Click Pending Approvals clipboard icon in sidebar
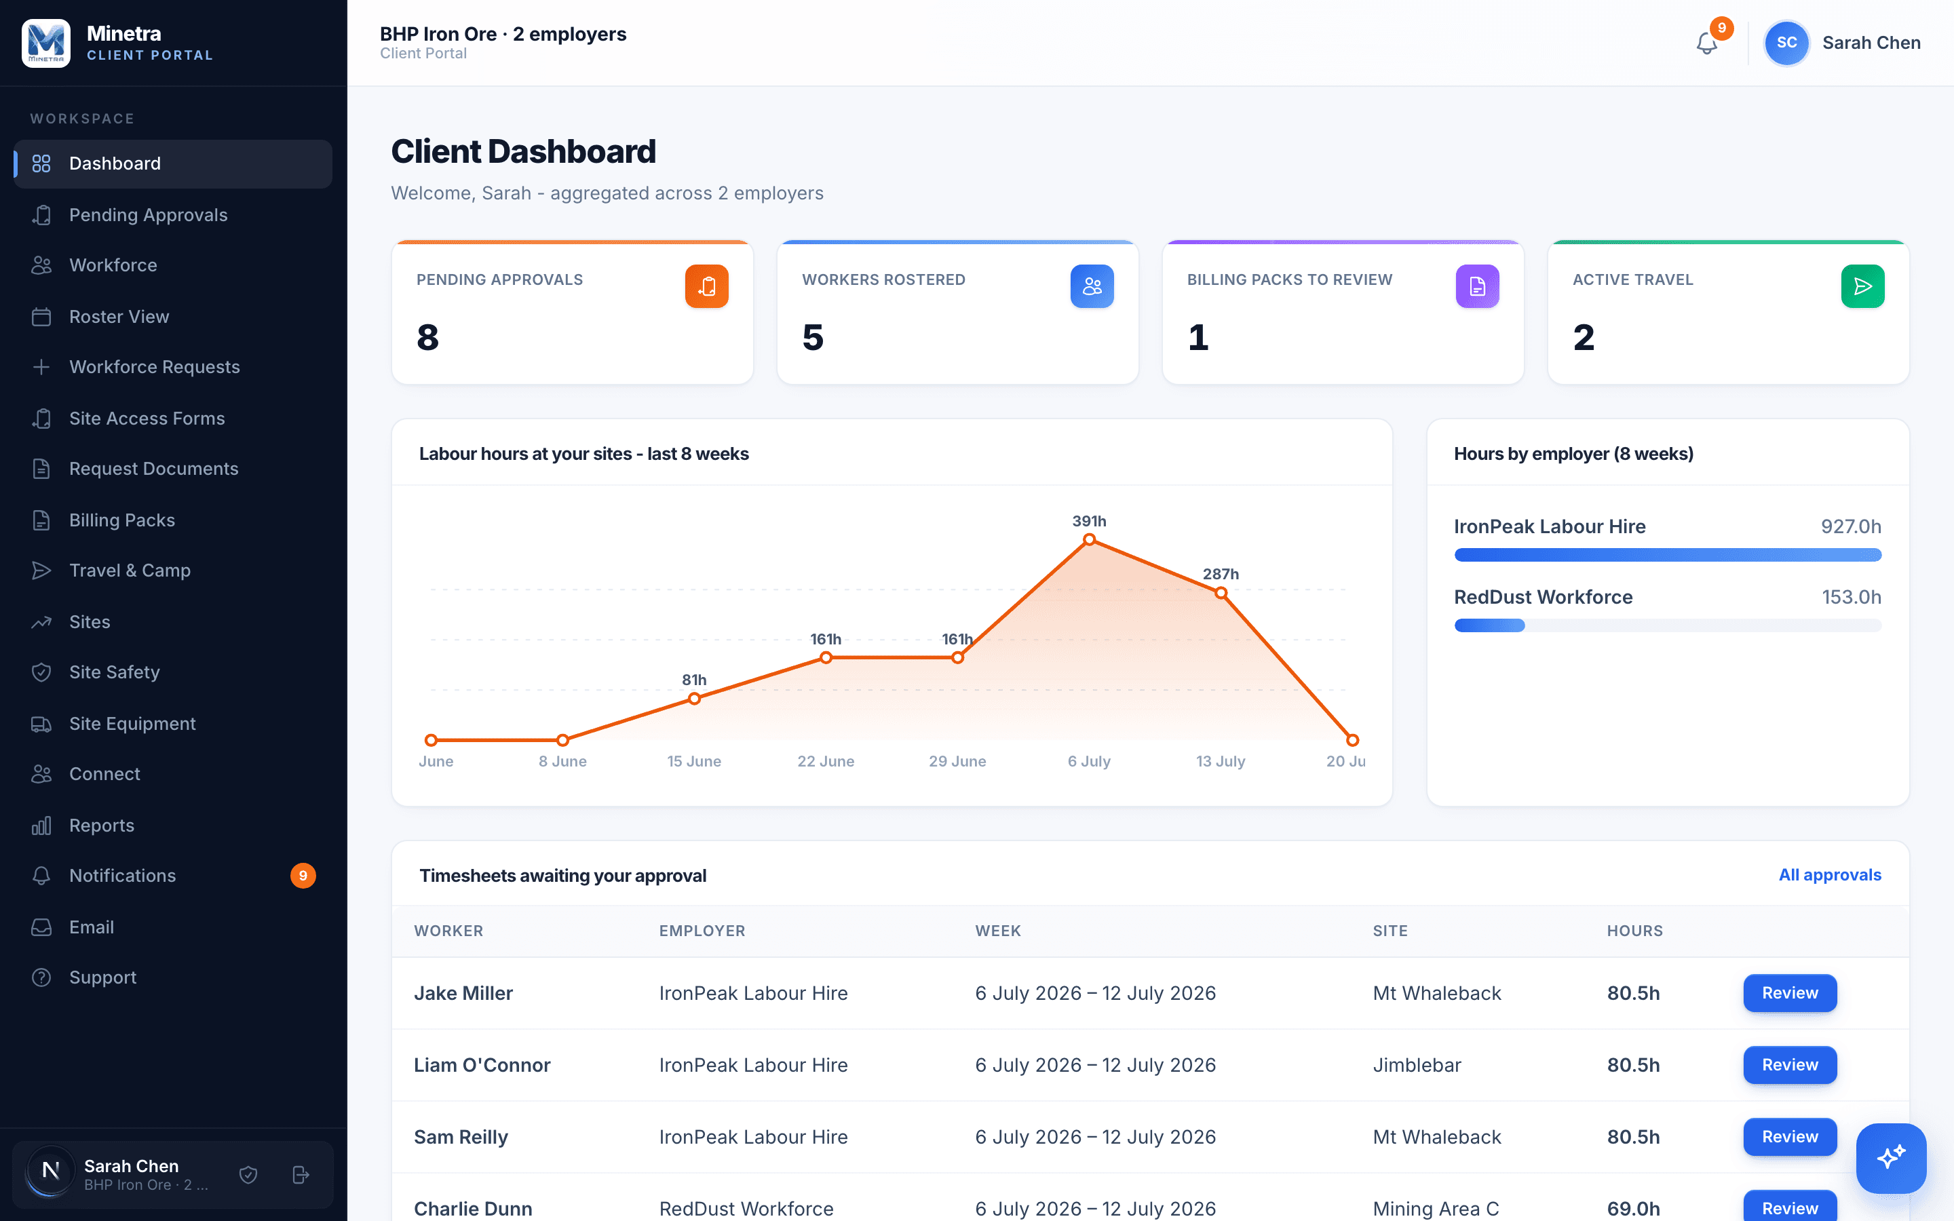This screenshot has width=1954, height=1221. click(41, 215)
